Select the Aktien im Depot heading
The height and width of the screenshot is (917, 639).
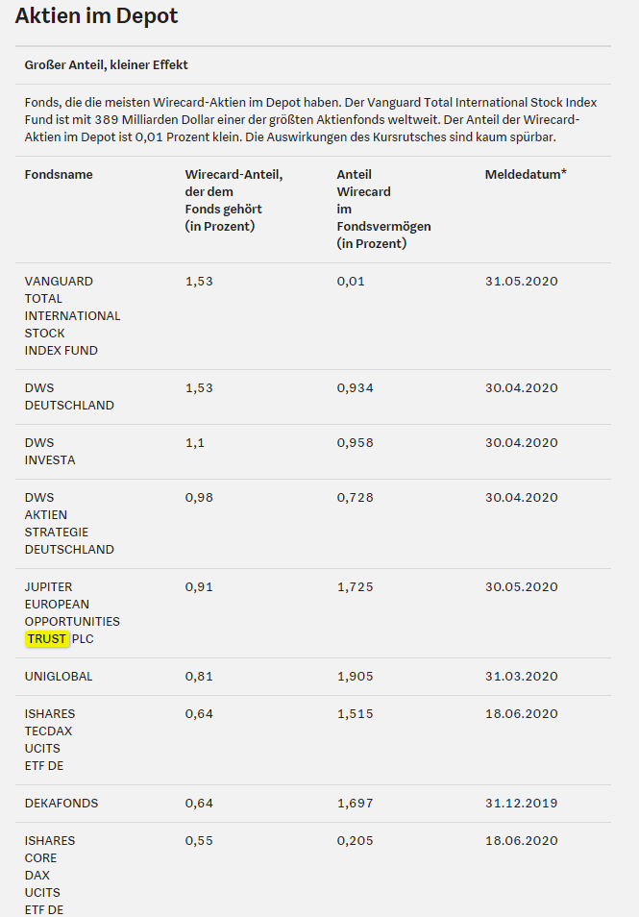[x=96, y=15]
